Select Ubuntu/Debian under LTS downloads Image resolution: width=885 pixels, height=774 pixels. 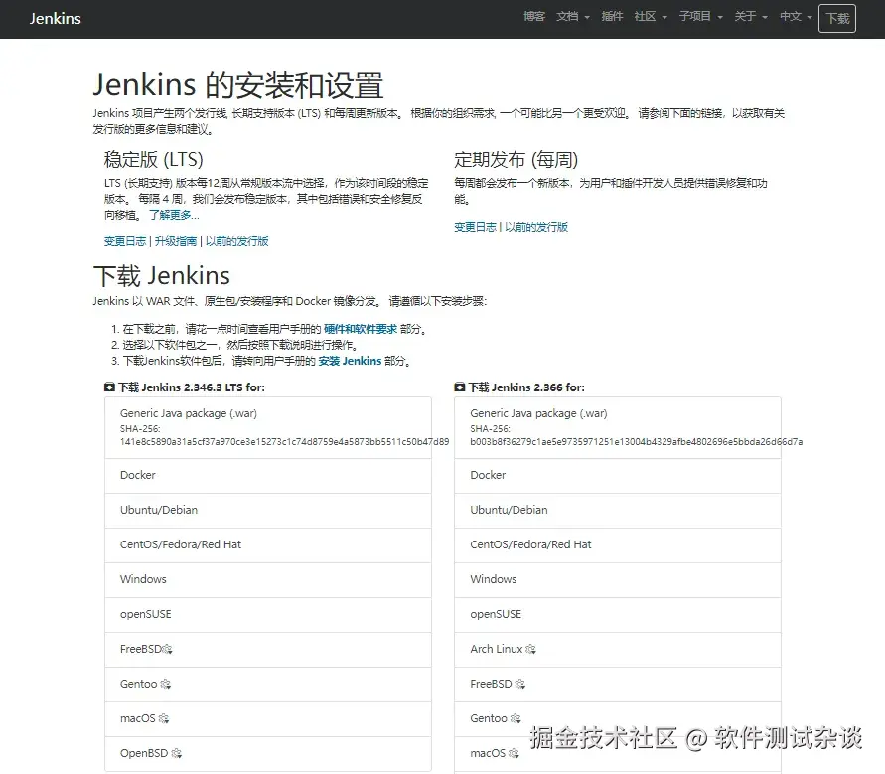point(268,511)
